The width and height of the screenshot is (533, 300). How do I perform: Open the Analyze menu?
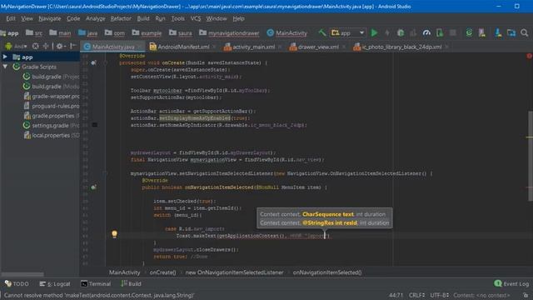pos(96,18)
